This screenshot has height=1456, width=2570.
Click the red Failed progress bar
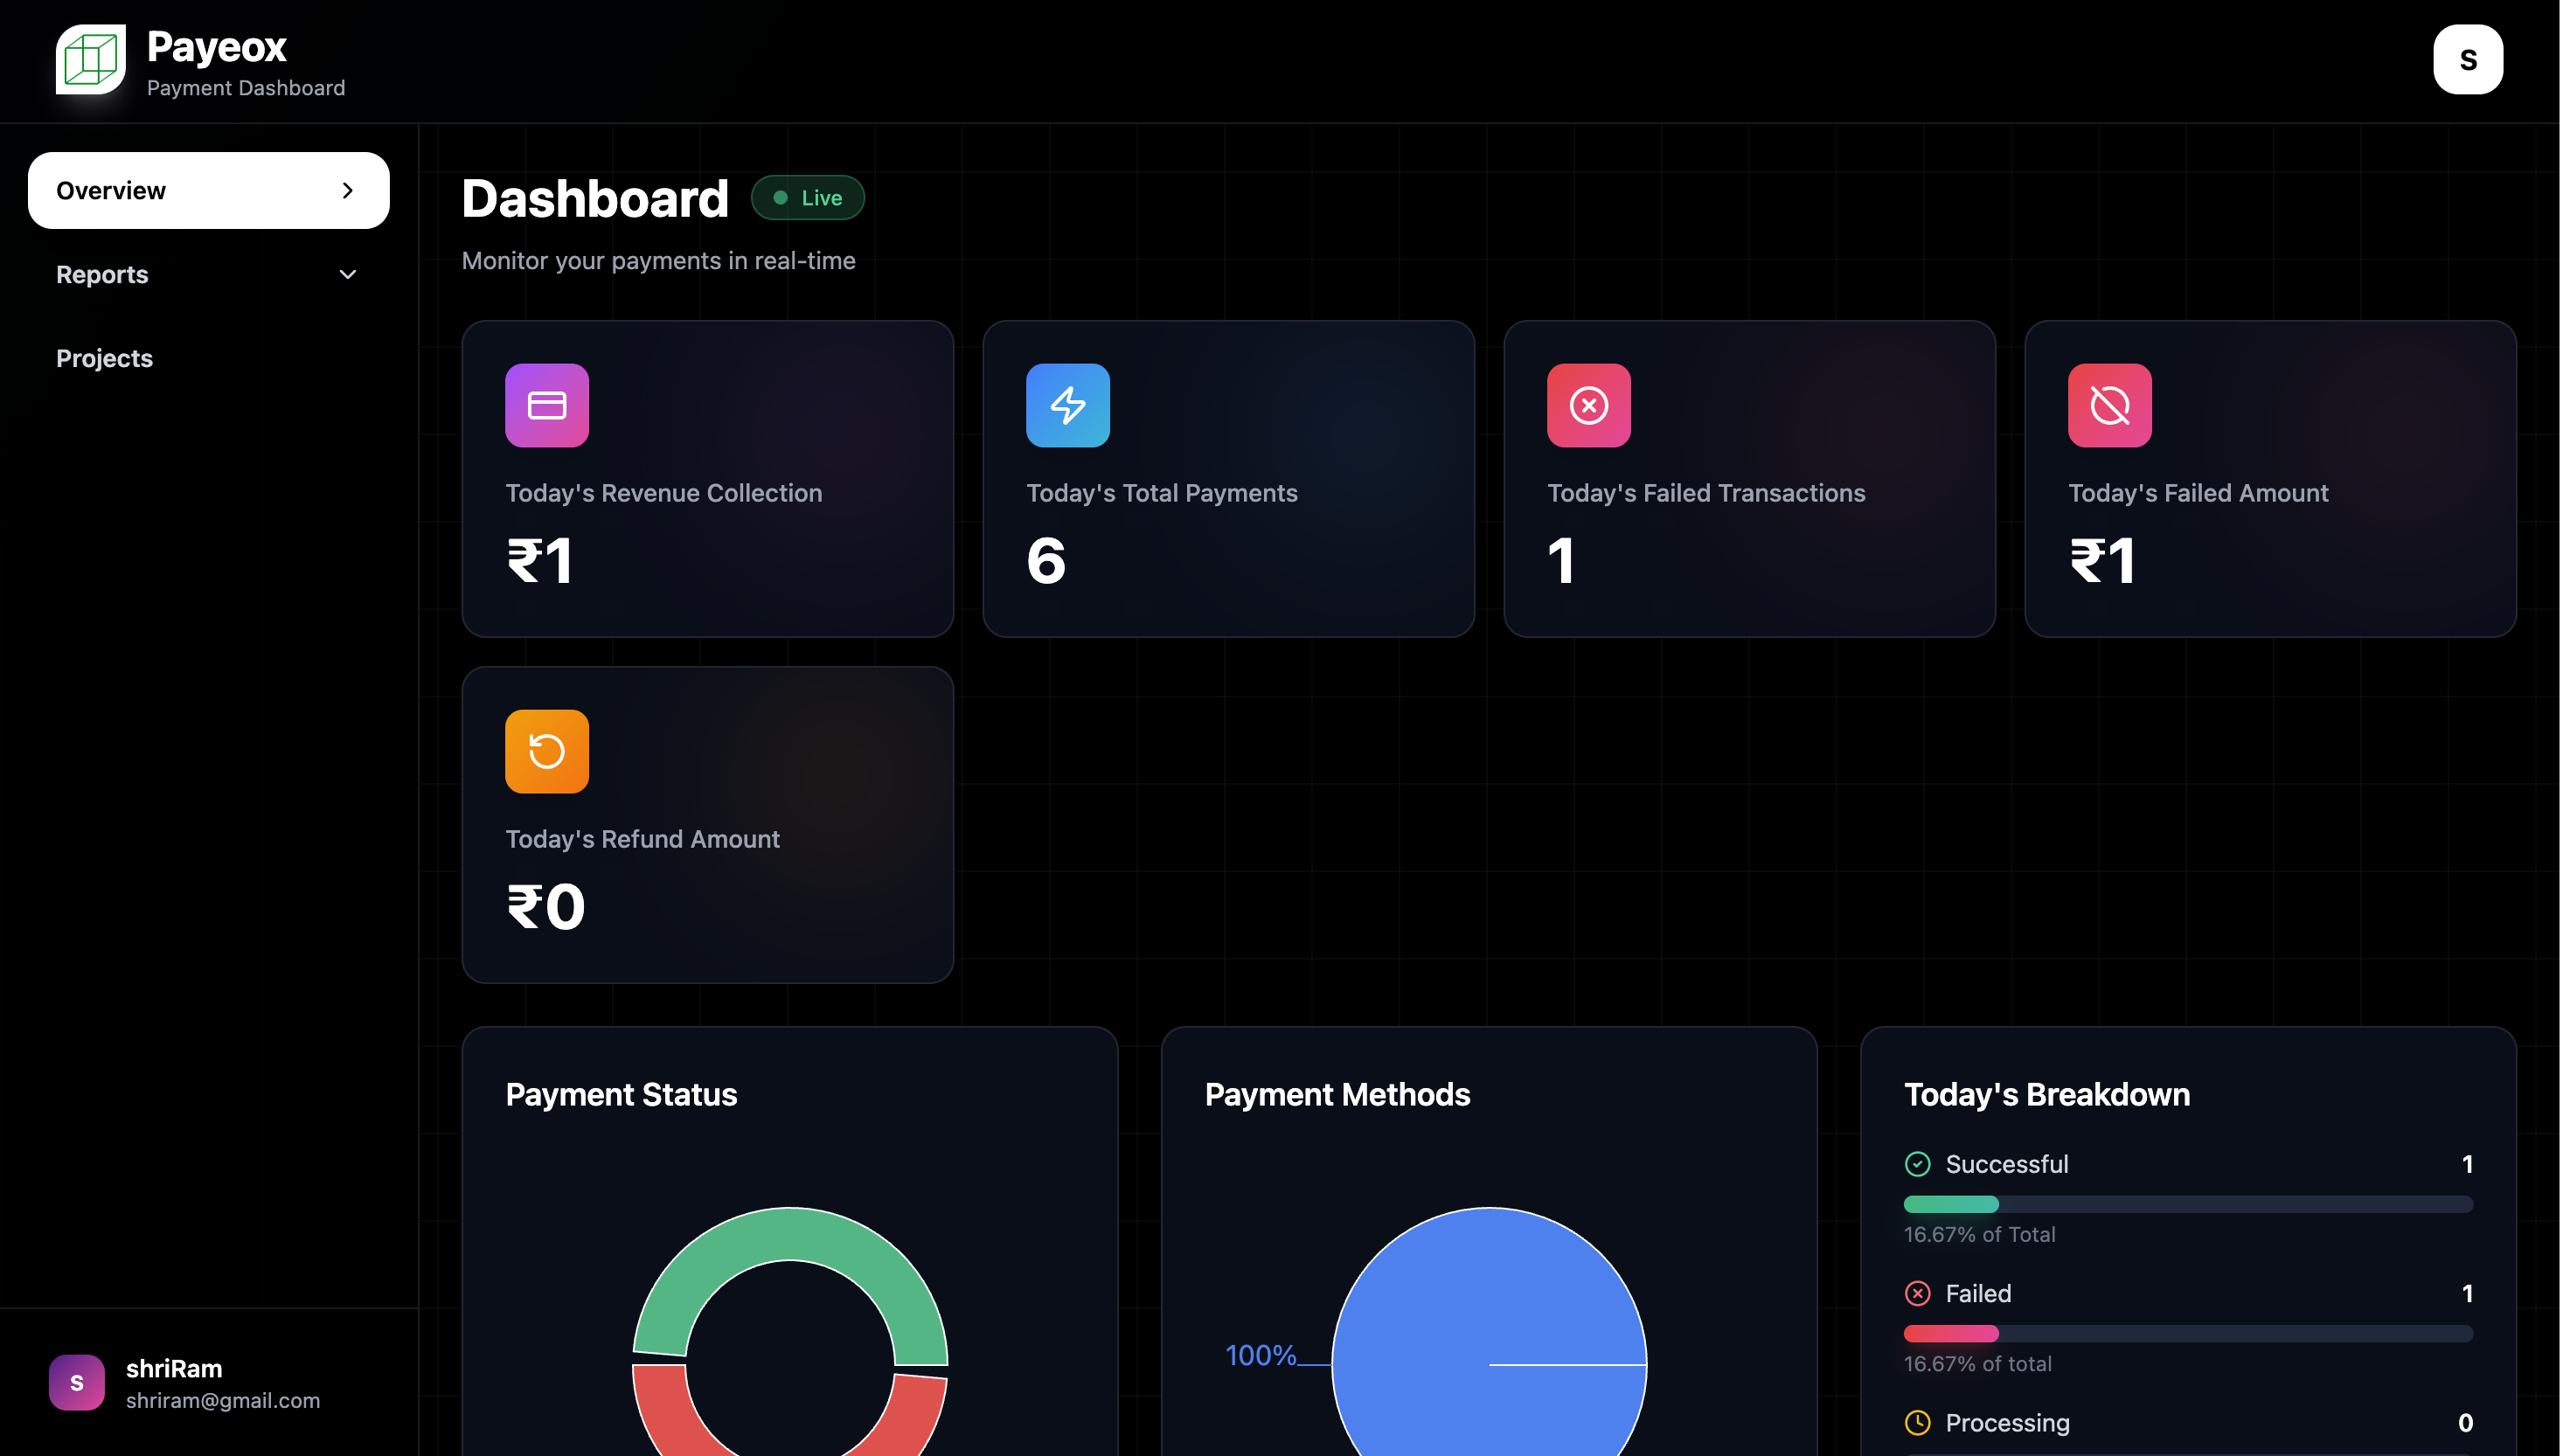(x=1951, y=1333)
